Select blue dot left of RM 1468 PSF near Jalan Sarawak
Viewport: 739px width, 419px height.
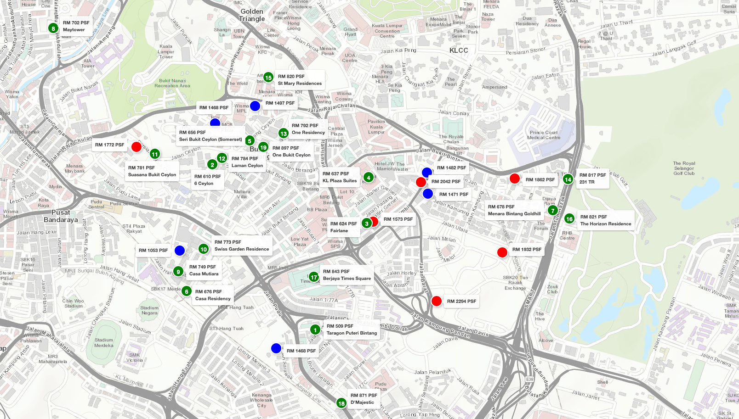(x=276, y=348)
